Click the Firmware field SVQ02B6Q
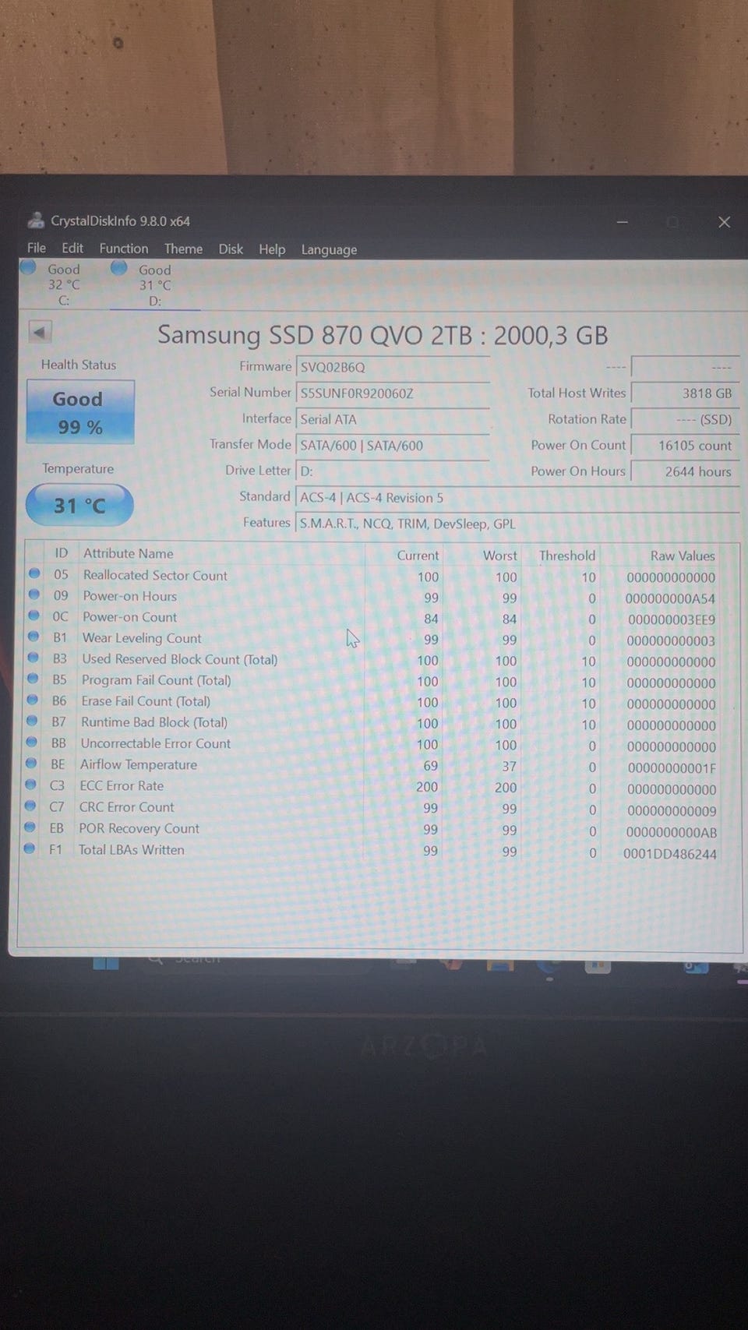The image size is (748, 1330). 393,367
